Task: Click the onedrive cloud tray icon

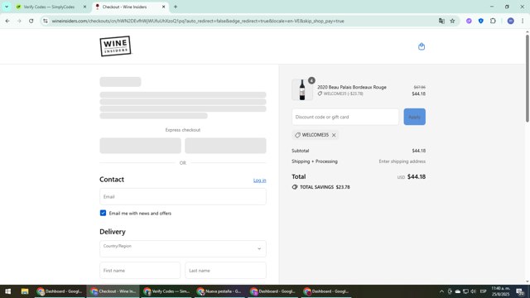Action: [458, 291]
